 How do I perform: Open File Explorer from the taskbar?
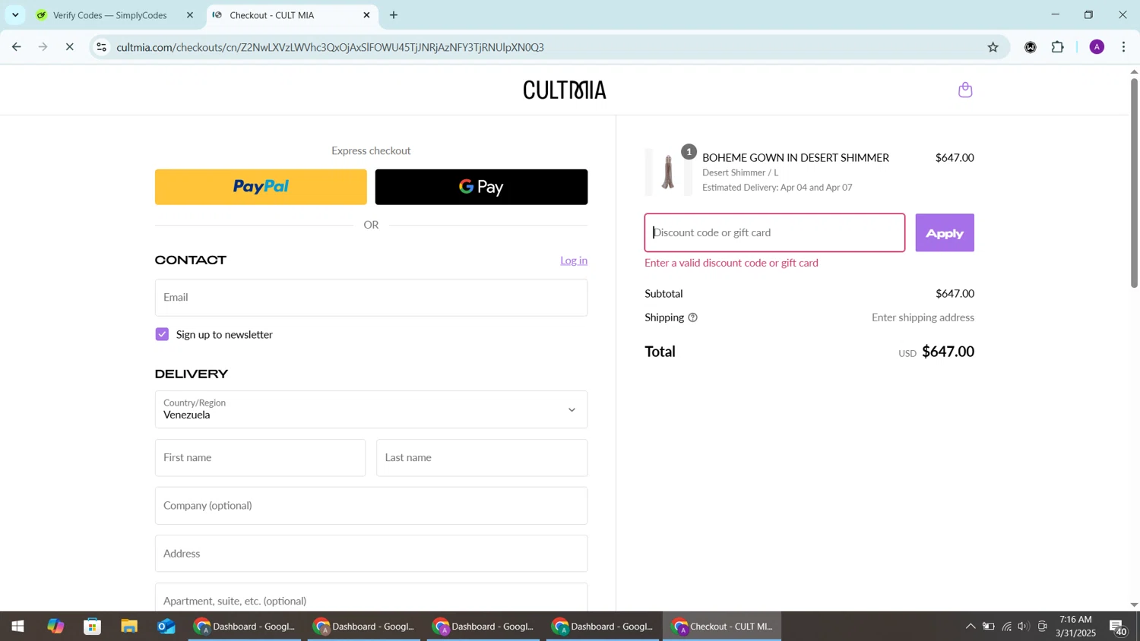click(129, 627)
